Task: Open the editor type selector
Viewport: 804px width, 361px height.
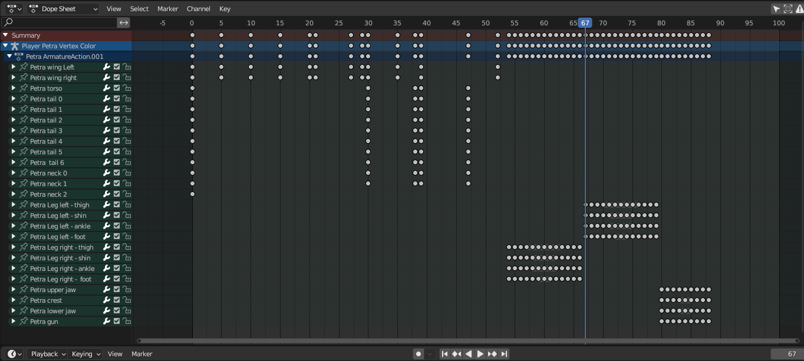Action: (x=14, y=9)
